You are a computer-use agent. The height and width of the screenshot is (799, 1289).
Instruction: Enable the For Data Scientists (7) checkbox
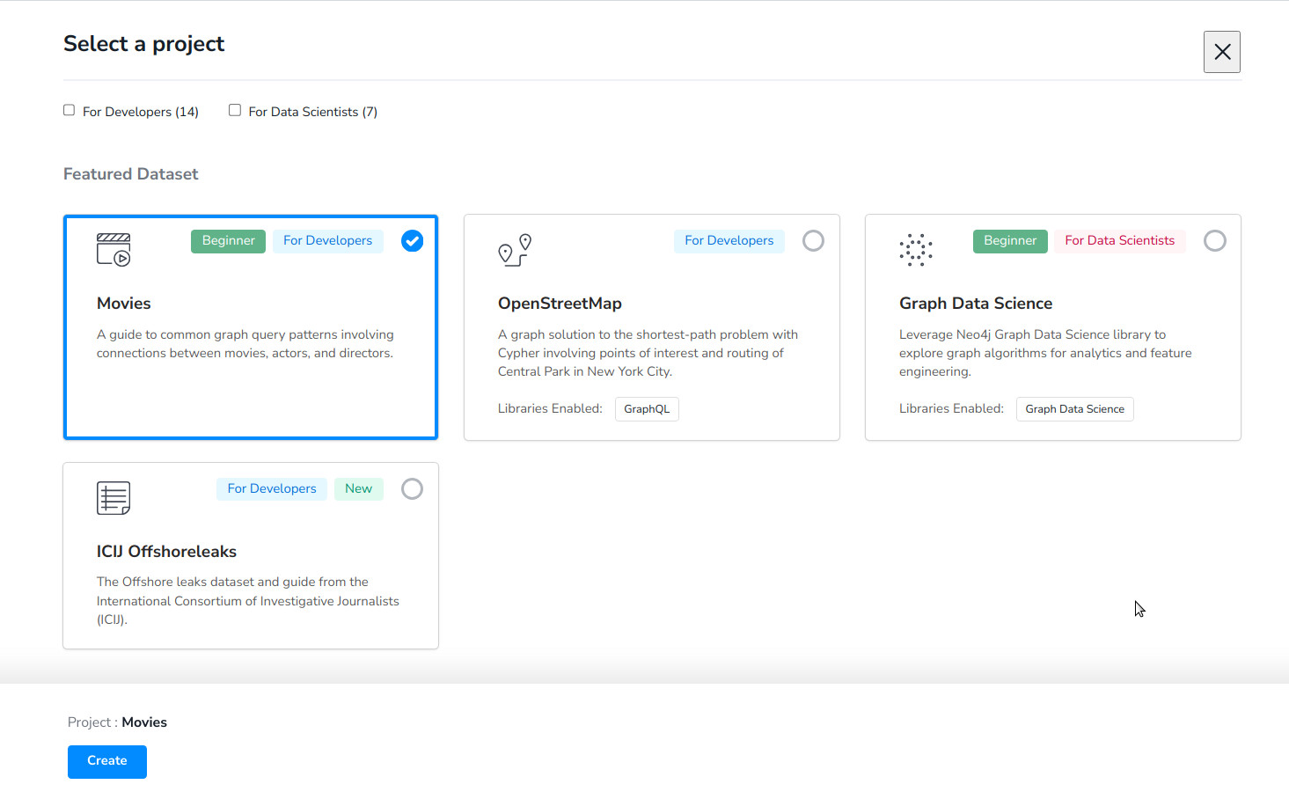[235, 110]
